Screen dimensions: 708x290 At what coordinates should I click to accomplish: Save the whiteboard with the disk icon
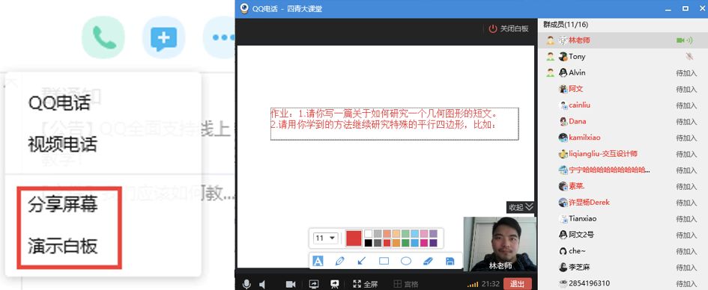pos(450,261)
